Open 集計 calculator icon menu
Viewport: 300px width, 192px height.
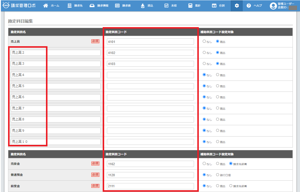[195, 6]
